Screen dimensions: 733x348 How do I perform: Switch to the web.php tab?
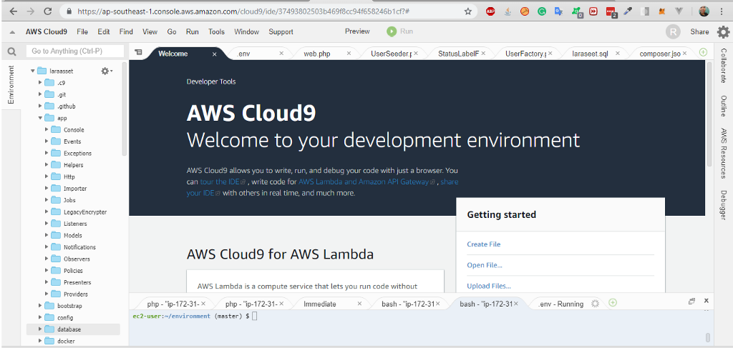pyautogui.click(x=316, y=54)
